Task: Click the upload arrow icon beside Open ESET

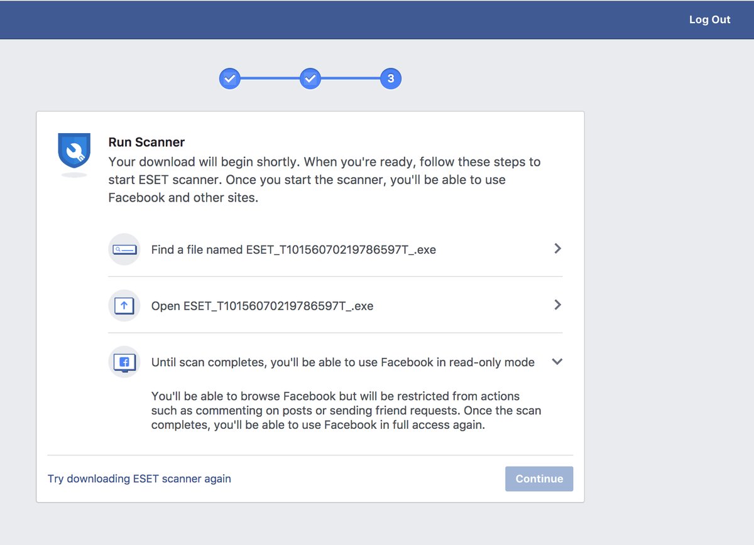Action: click(124, 306)
